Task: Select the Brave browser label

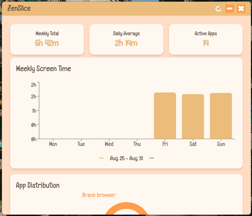Action: click(99, 195)
